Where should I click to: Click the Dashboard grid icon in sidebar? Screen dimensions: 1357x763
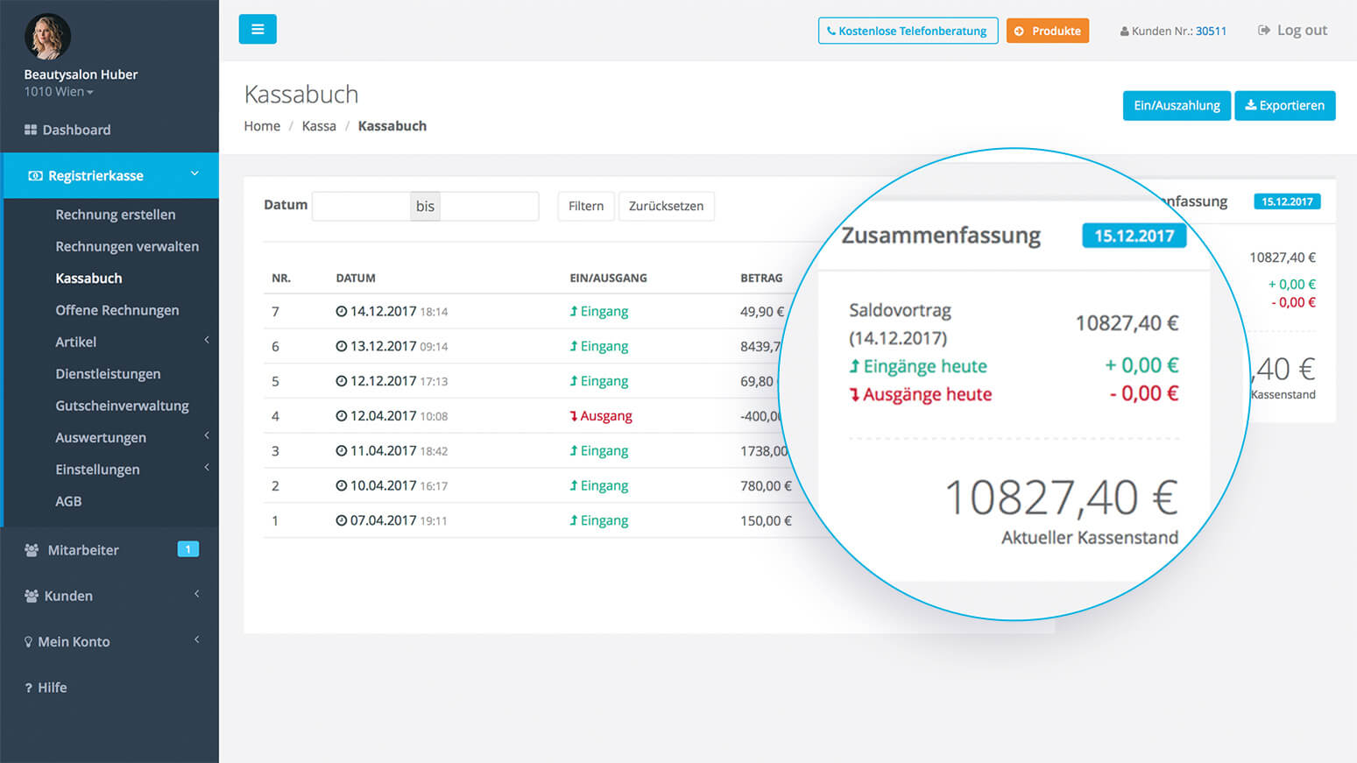coord(30,129)
